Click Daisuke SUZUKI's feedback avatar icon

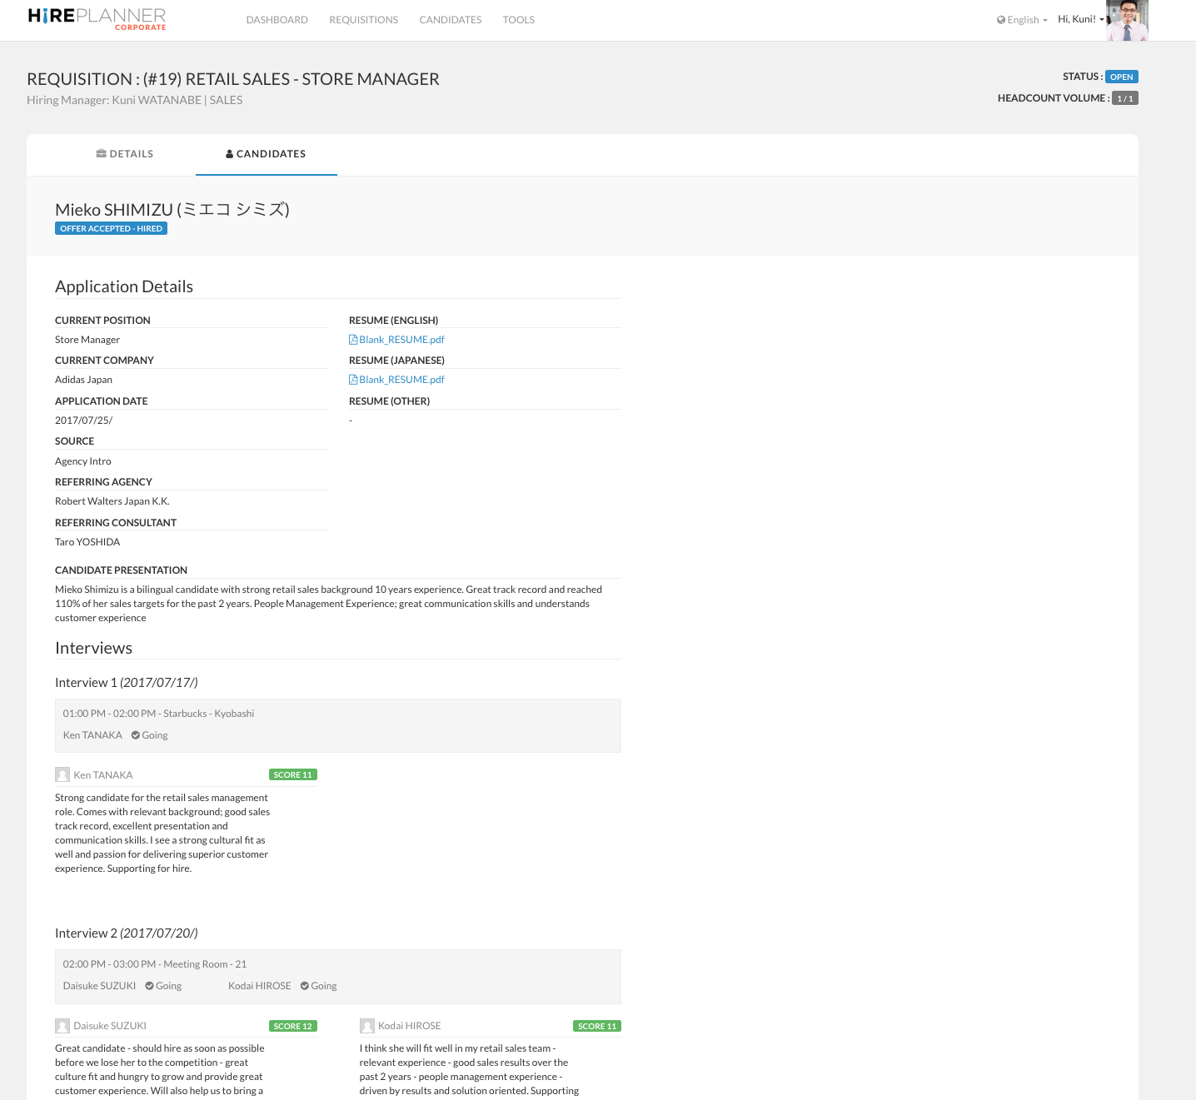click(62, 1026)
